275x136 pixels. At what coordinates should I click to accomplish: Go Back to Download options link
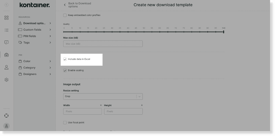[x=80, y=5]
